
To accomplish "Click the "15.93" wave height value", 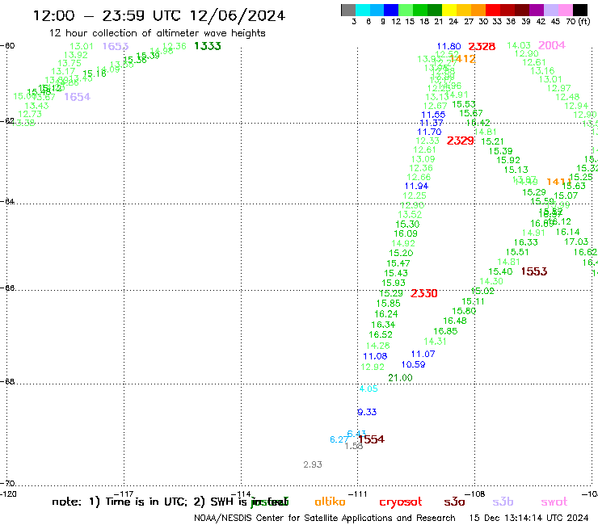I will [x=394, y=283].
